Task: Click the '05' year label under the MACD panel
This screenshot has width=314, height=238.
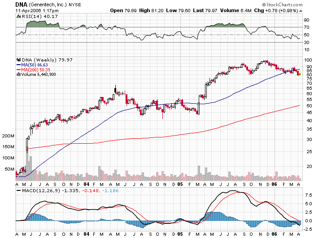Action: click(180, 234)
